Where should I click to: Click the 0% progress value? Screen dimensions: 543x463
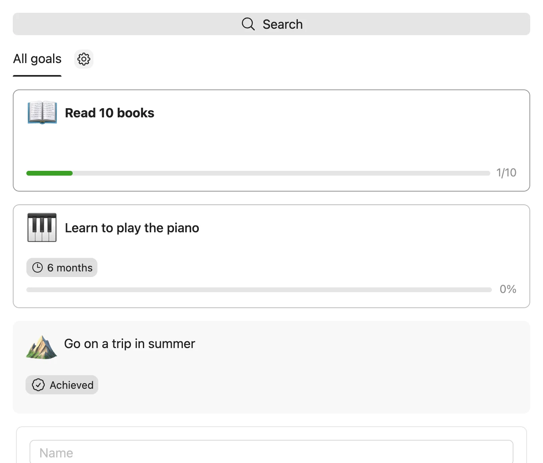[508, 289]
